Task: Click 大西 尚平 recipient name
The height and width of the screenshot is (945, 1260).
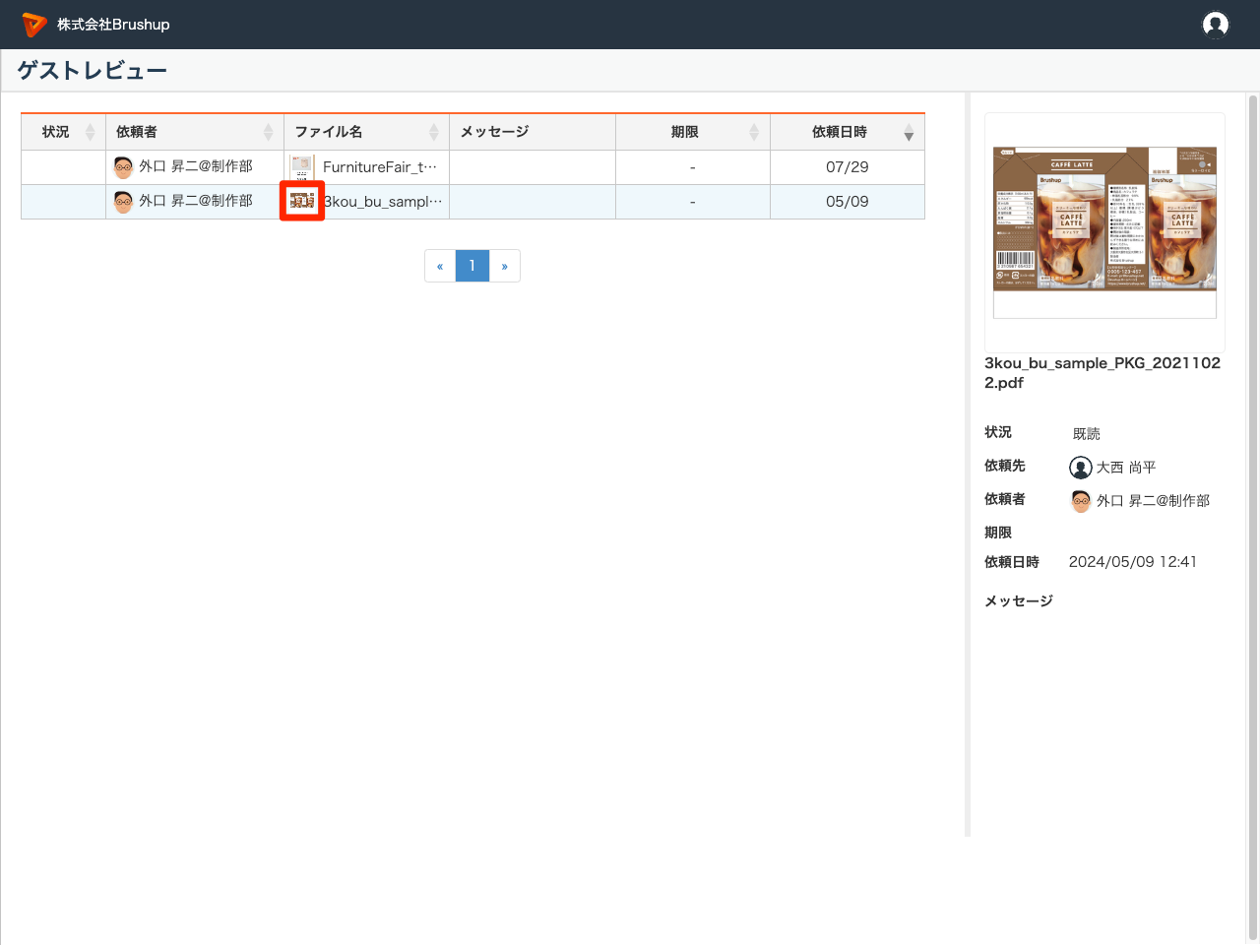Action: coord(1126,468)
